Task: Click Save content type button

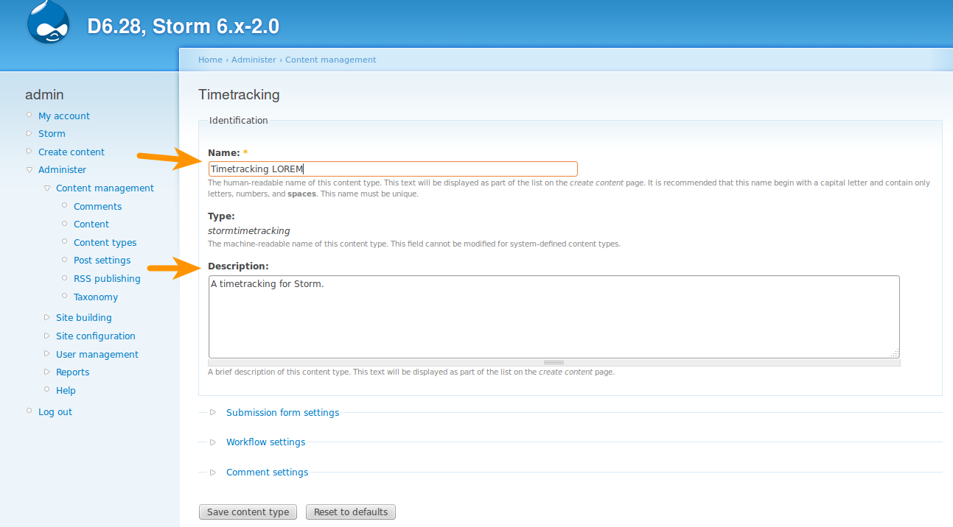Action: [x=248, y=512]
